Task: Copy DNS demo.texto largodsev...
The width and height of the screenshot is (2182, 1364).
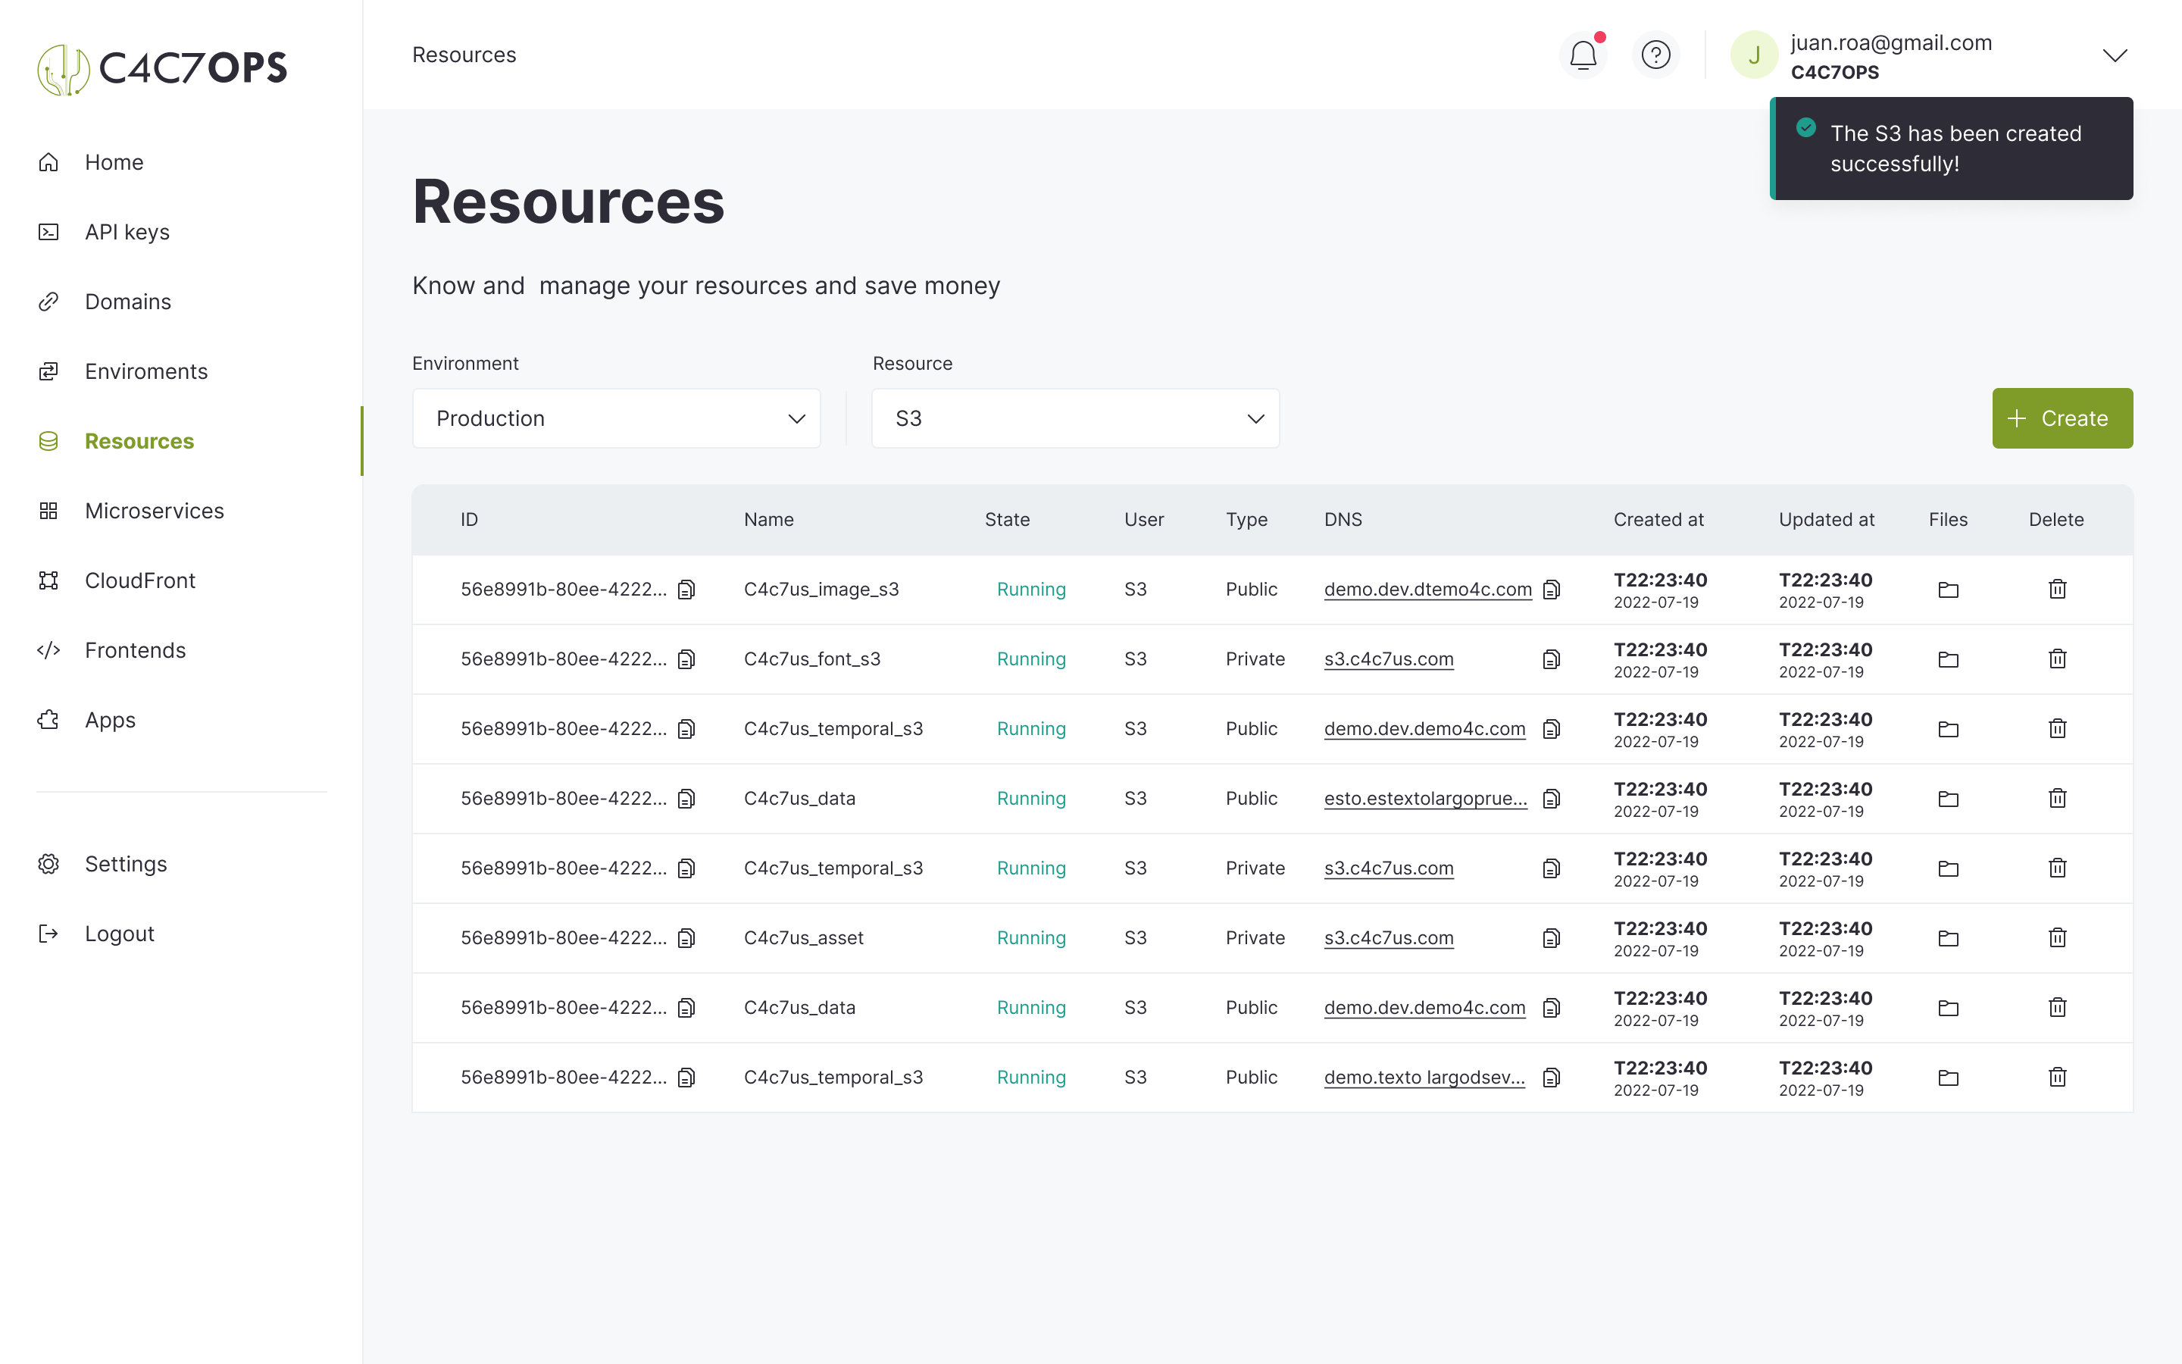Action: [x=1551, y=1077]
